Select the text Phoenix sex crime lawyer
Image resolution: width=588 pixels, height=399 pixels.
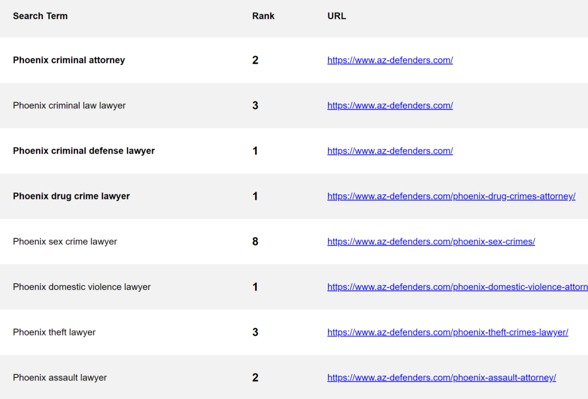[x=65, y=241]
